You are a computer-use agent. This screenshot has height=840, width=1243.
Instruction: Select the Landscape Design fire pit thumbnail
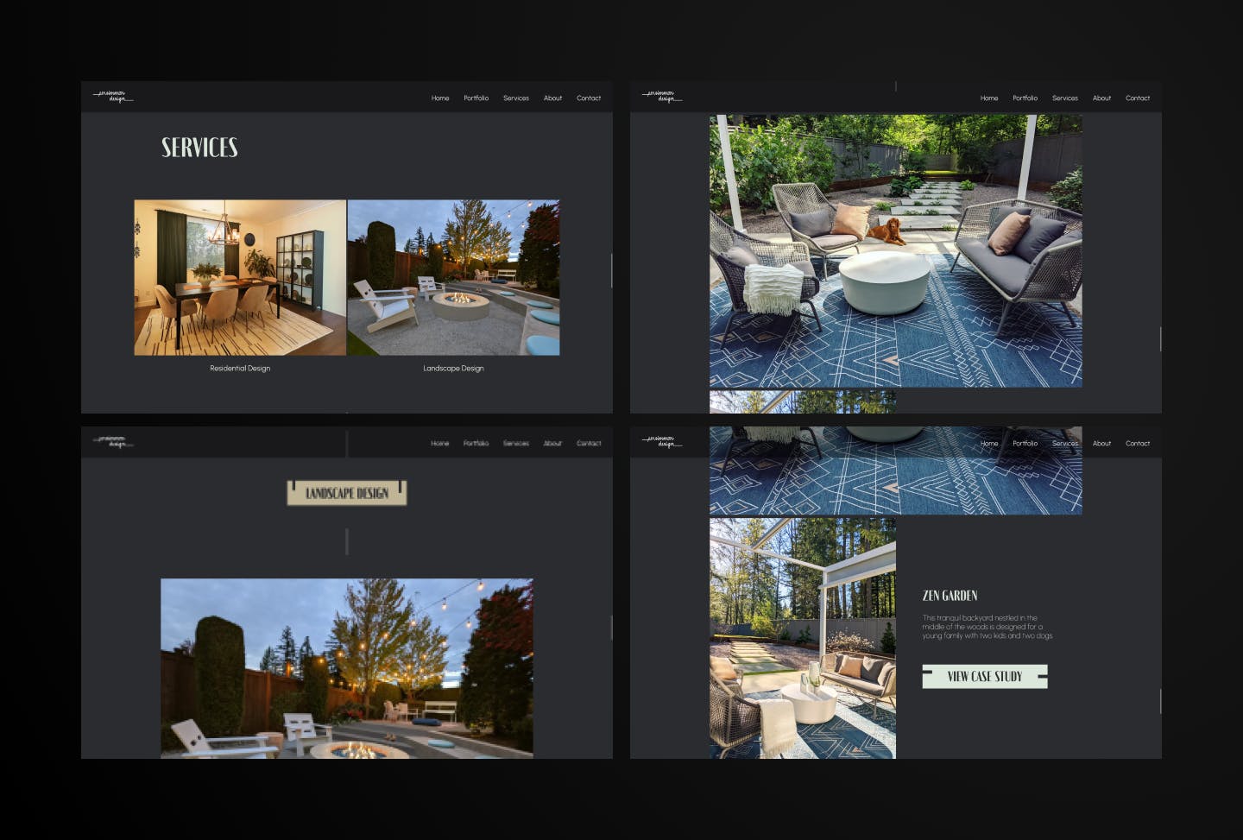coord(453,277)
